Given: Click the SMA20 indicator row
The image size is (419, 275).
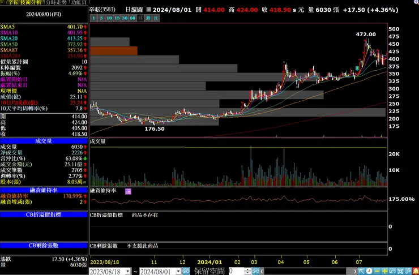Looking at the screenshot, I should pos(44,38).
